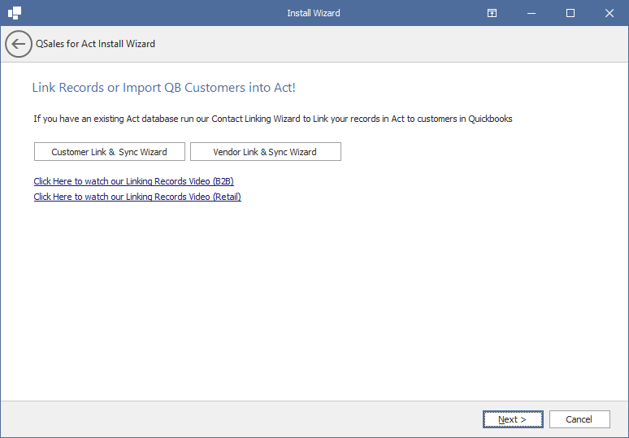Watch the Linking Records Video (Retail)
The height and width of the screenshot is (438, 629).
(x=137, y=197)
